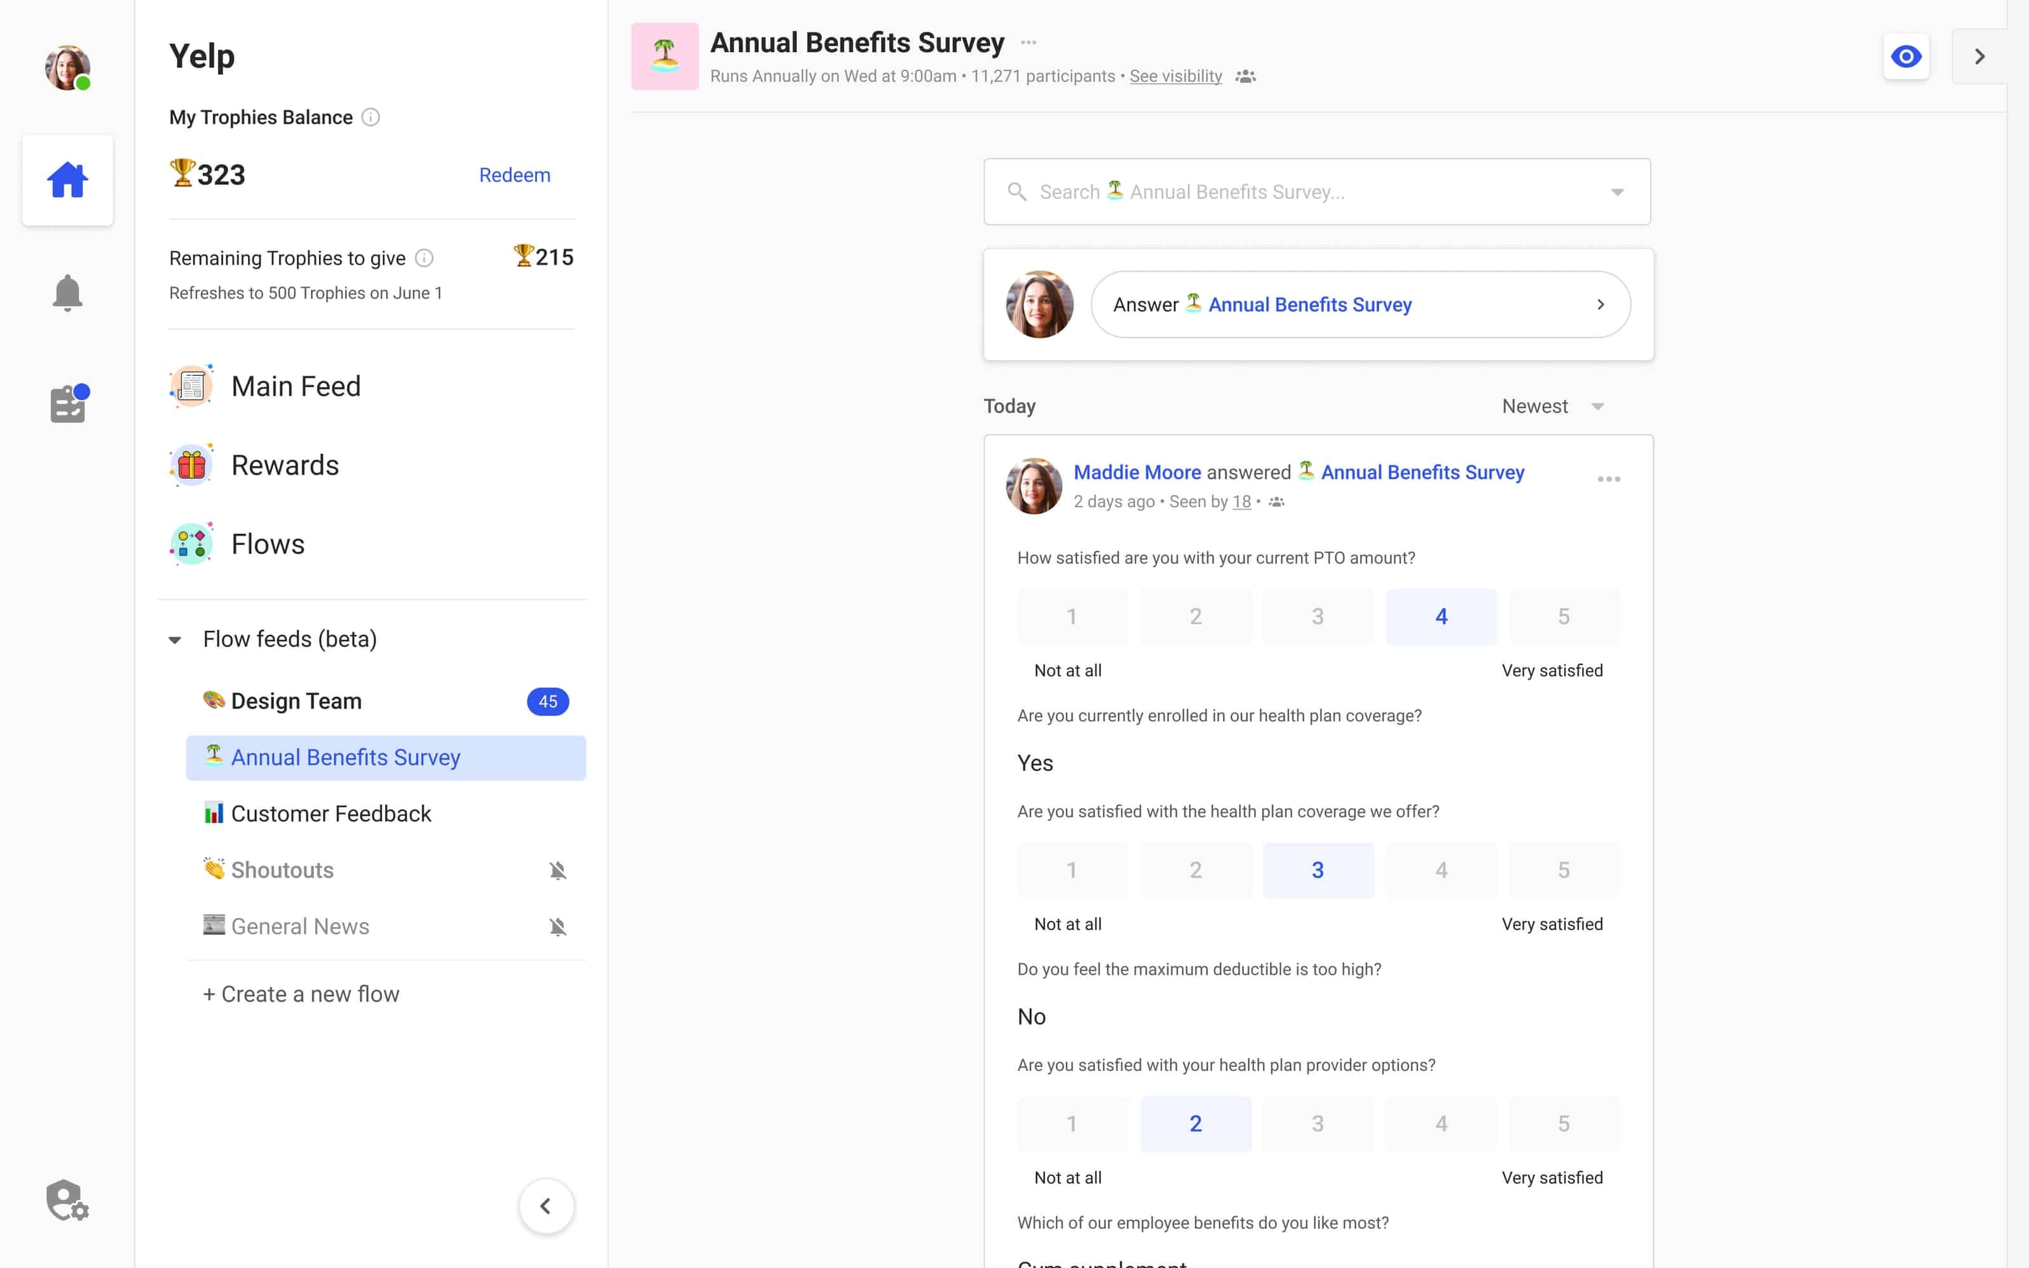The image size is (2029, 1268).
Task: Open the Home feed icon
Action: click(x=67, y=179)
